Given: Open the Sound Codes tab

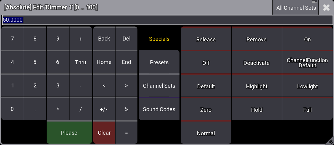Looking at the screenshot, I should coord(159,109).
